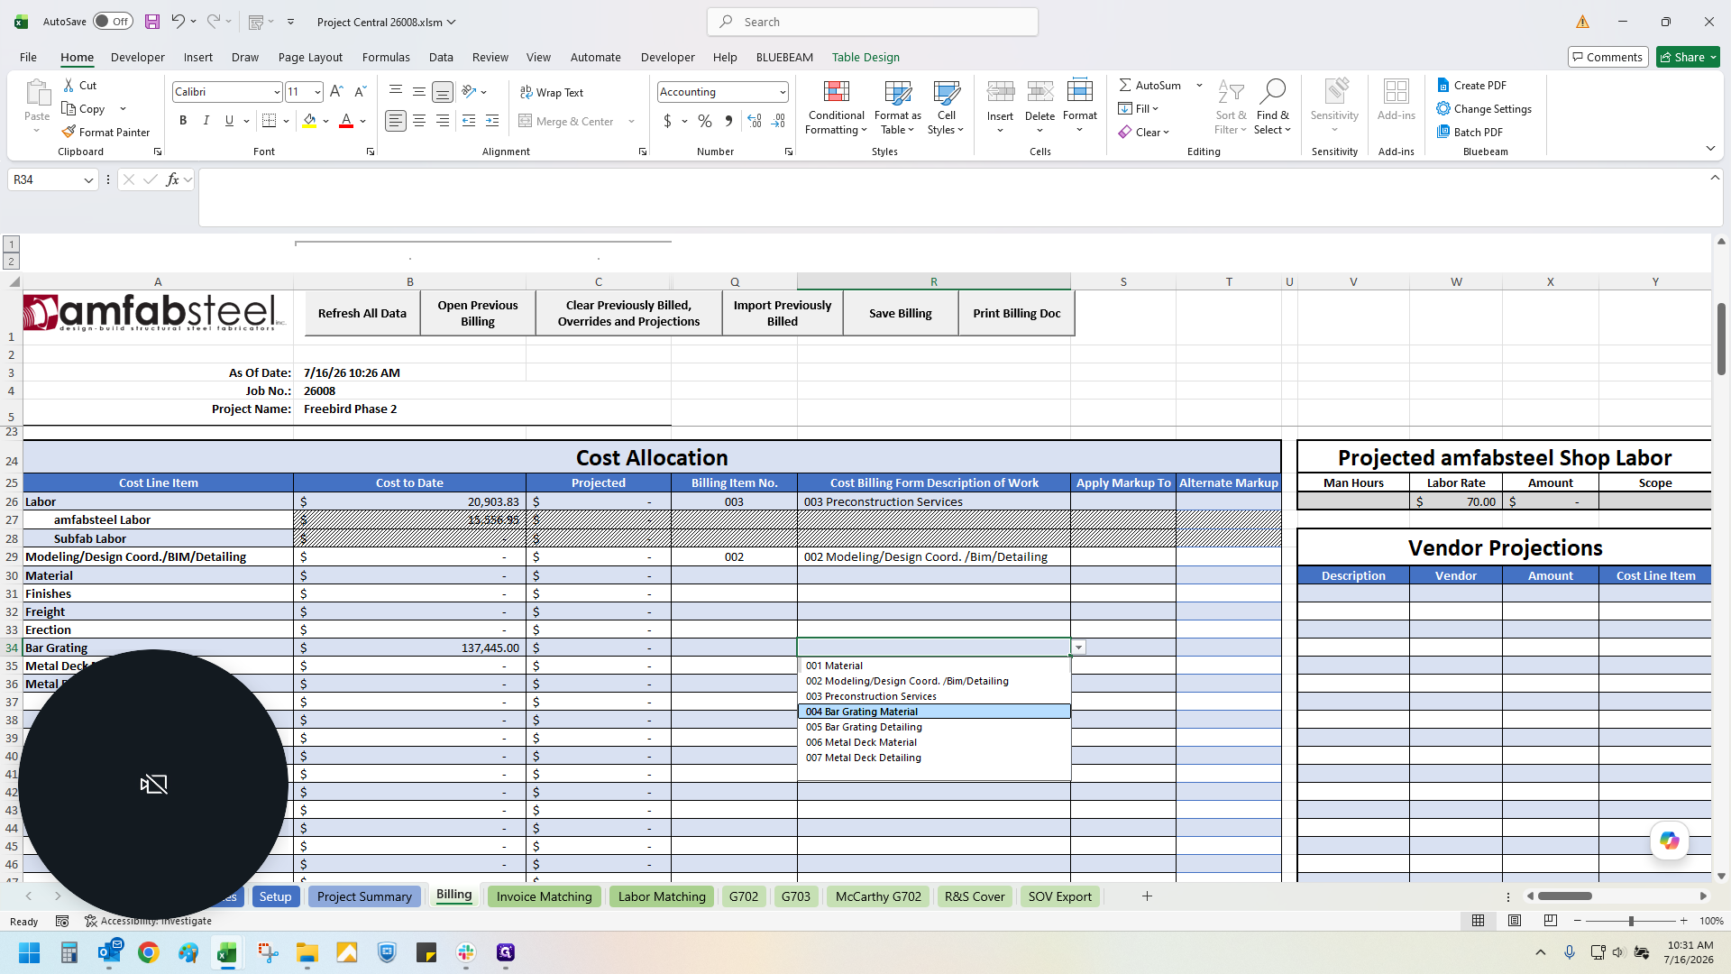Click the Format Painter brush icon

click(x=69, y=132)
